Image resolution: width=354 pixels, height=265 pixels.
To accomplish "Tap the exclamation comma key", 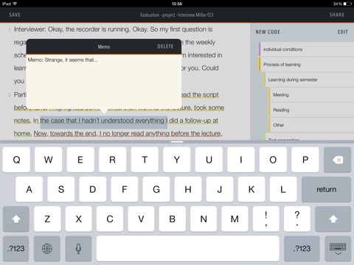I will pyautogui.click(x=266, y=219).
